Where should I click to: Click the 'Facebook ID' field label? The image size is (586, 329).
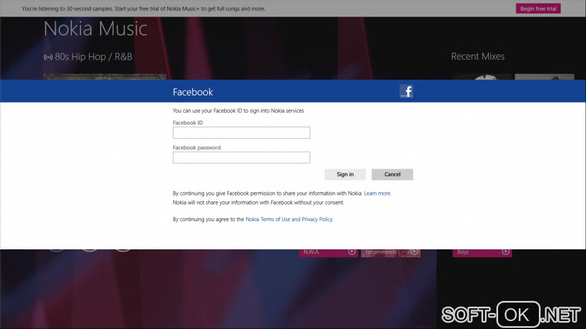point(188,122)
